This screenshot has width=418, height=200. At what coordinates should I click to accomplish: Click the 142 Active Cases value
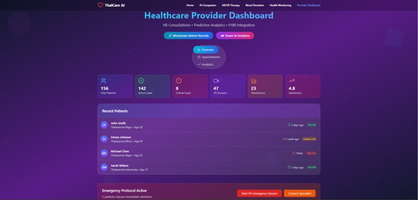[142, 89]
